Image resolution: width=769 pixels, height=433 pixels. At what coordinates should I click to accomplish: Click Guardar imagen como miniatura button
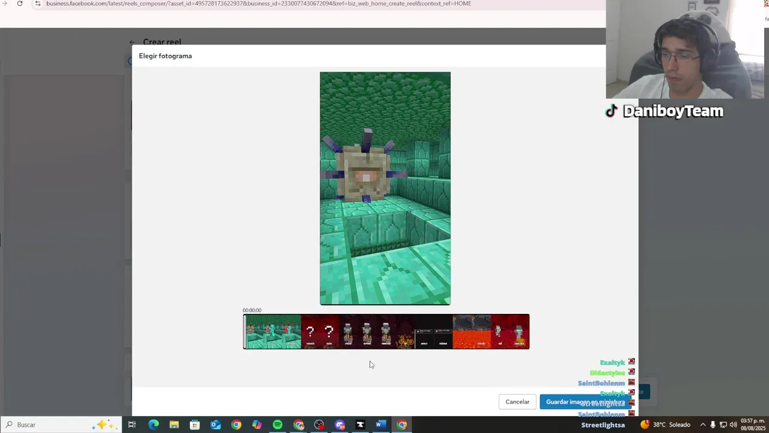pyautogui.click(x=585, y=402)
